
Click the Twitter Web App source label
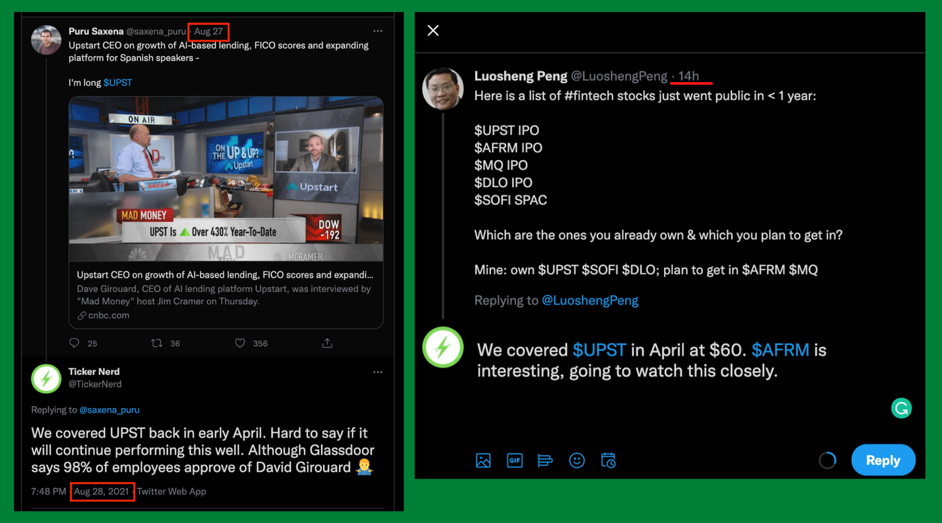click(x=172, y=491)
